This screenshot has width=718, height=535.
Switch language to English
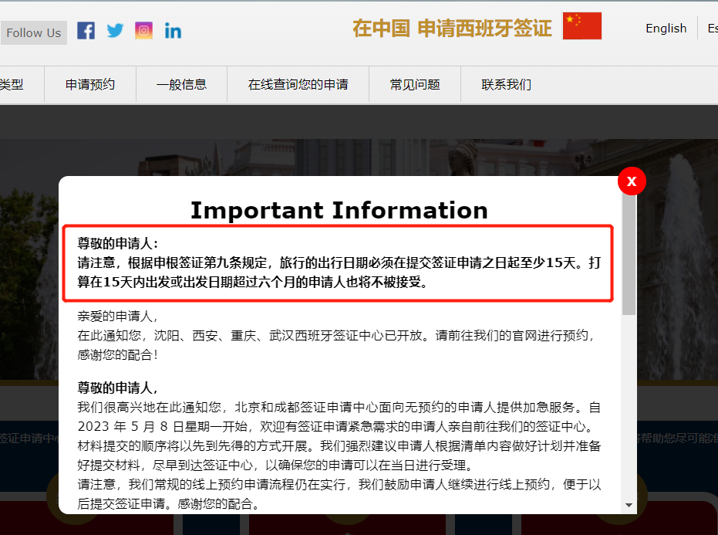pyautogui.click(x=666, y=29)
